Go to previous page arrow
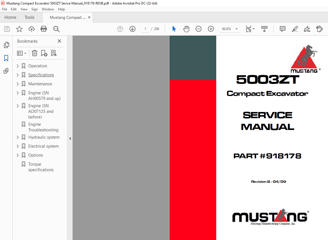Viewport: 328px width, 240px height. (120, 29)
